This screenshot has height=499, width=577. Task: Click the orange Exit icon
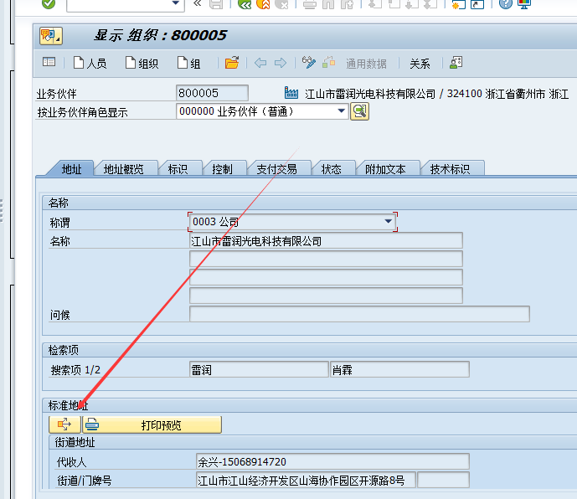point(263,4)
